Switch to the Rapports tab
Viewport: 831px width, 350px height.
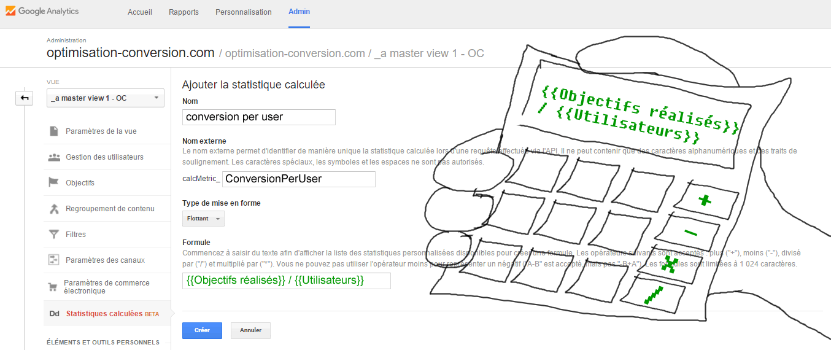[184, 12]
